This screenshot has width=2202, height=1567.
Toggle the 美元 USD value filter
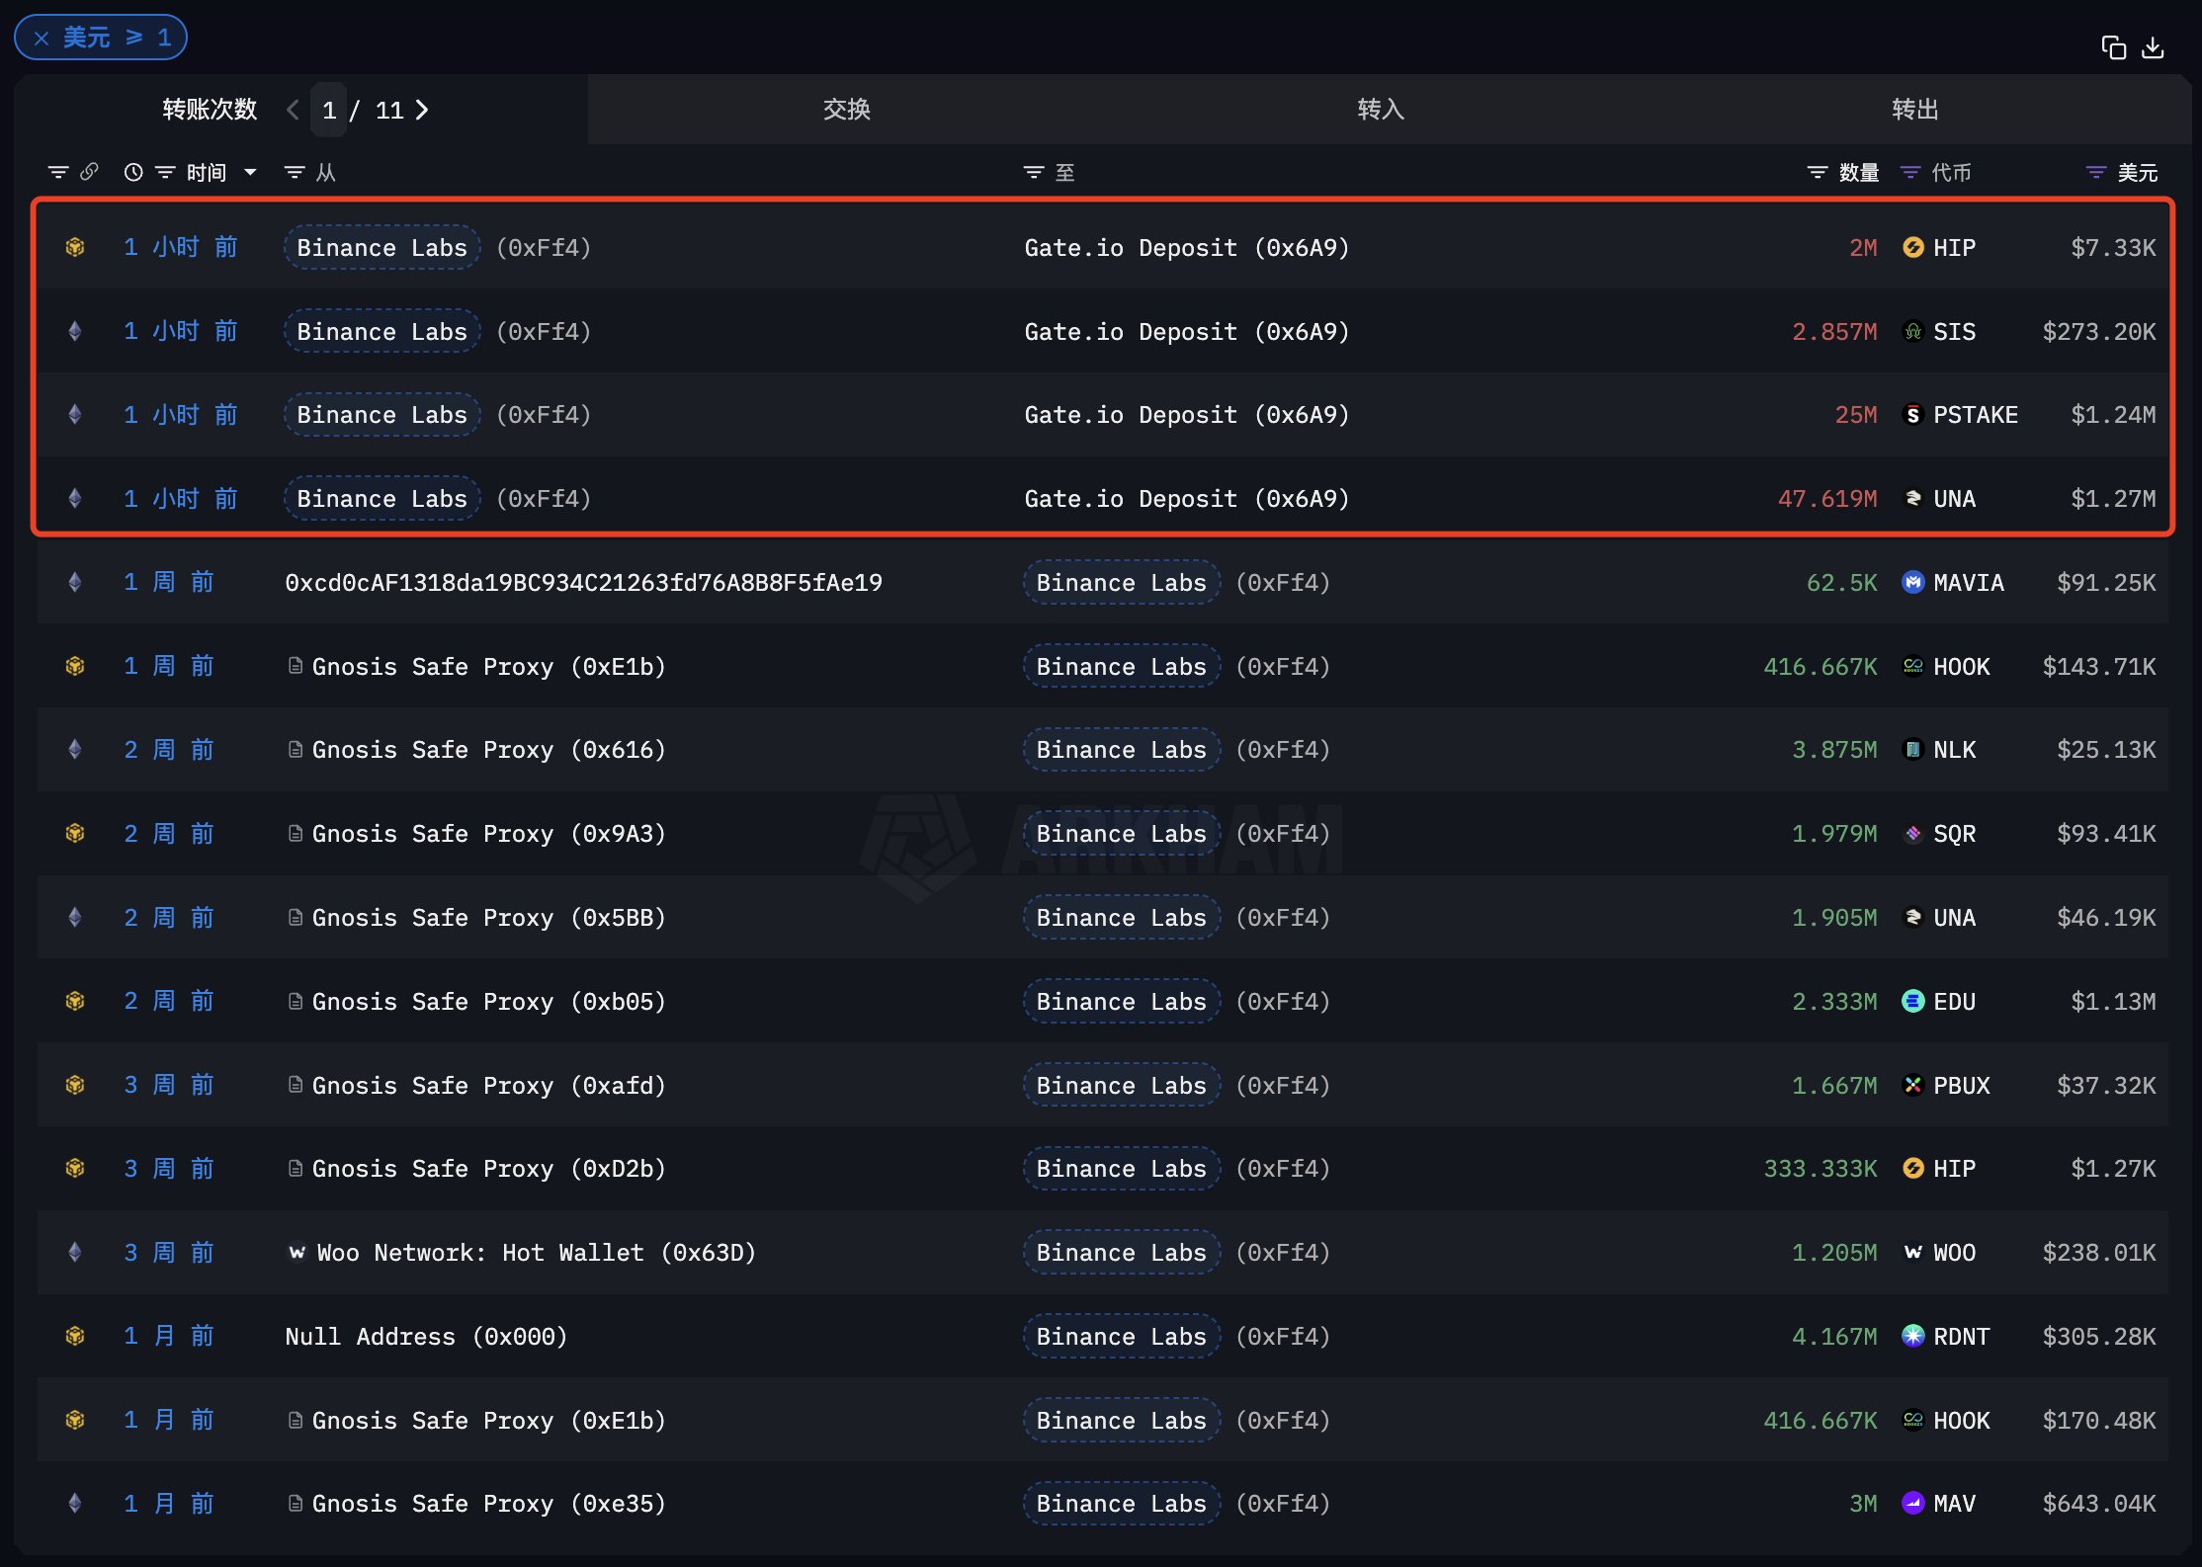pyautogui.click(x=2095, y=173)
